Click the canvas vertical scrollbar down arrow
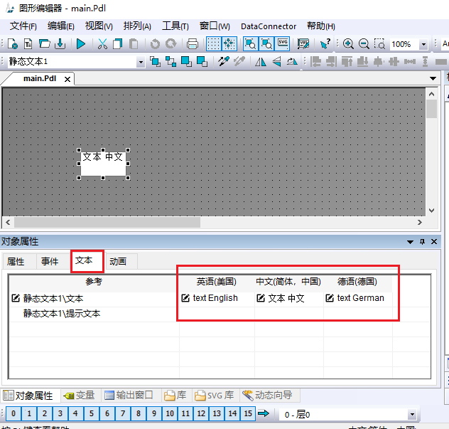449x429 pixels. (x=431, y=210)
